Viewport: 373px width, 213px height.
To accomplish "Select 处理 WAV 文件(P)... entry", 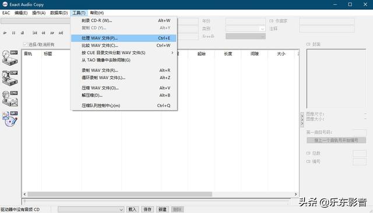I will (x=124, y=38).
